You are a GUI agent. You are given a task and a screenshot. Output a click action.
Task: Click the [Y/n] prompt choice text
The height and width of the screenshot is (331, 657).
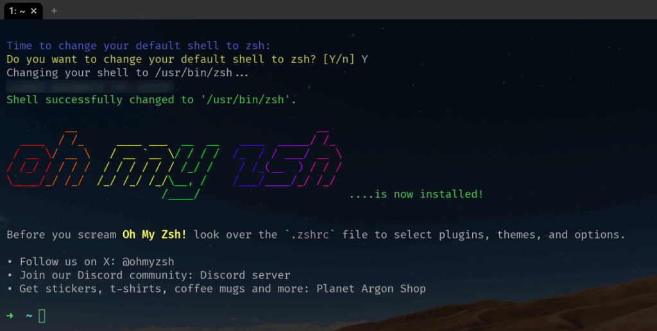(x=339, y=60)
